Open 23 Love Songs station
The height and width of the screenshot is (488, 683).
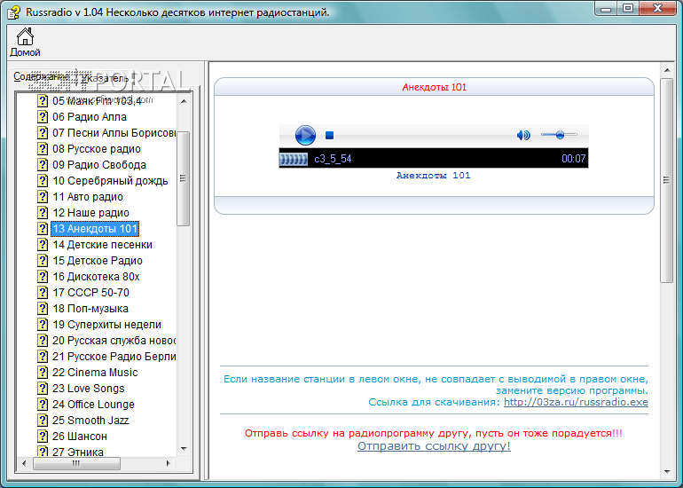coord(89,389)
